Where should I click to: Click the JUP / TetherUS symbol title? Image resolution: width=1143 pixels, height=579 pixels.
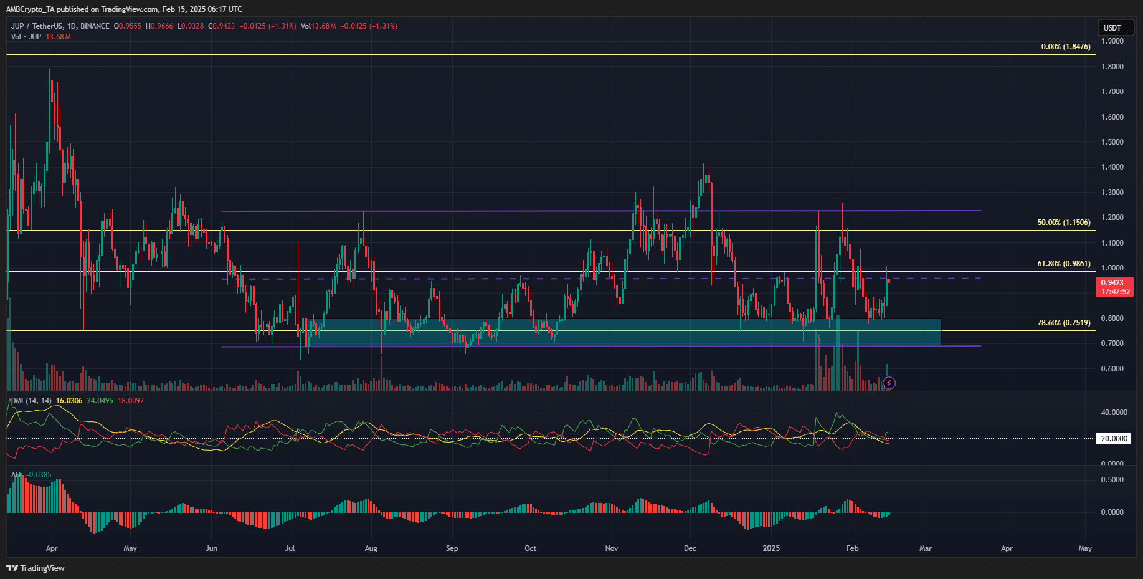(60, 26)
